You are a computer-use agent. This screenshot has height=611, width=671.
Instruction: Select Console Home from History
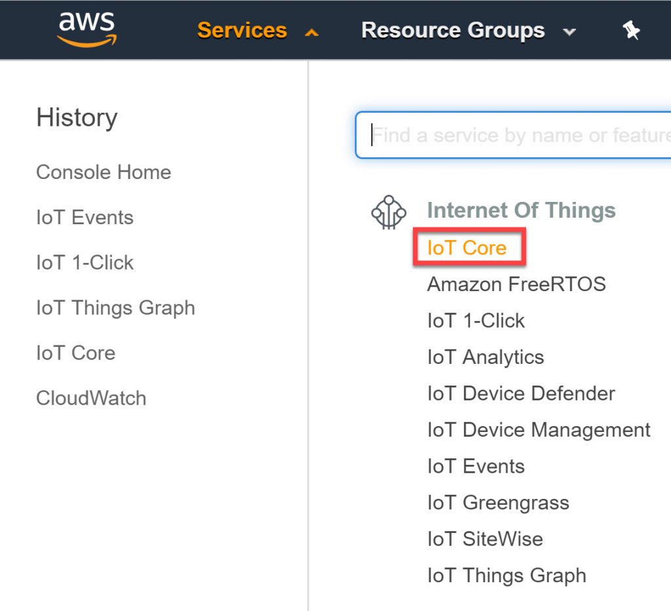[104, 172]
